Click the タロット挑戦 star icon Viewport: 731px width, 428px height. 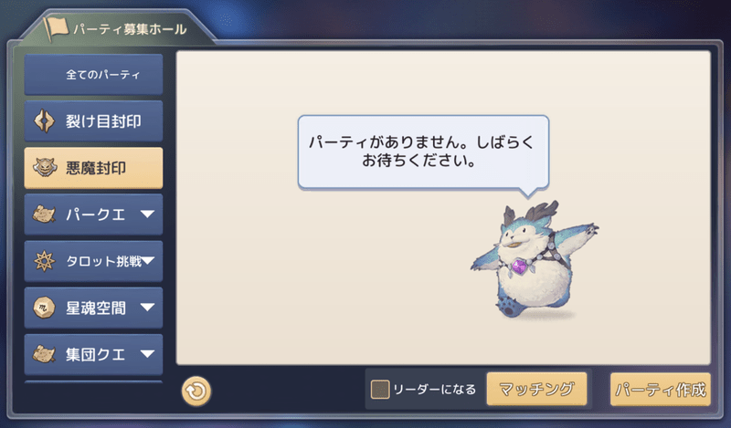[44, 261]
